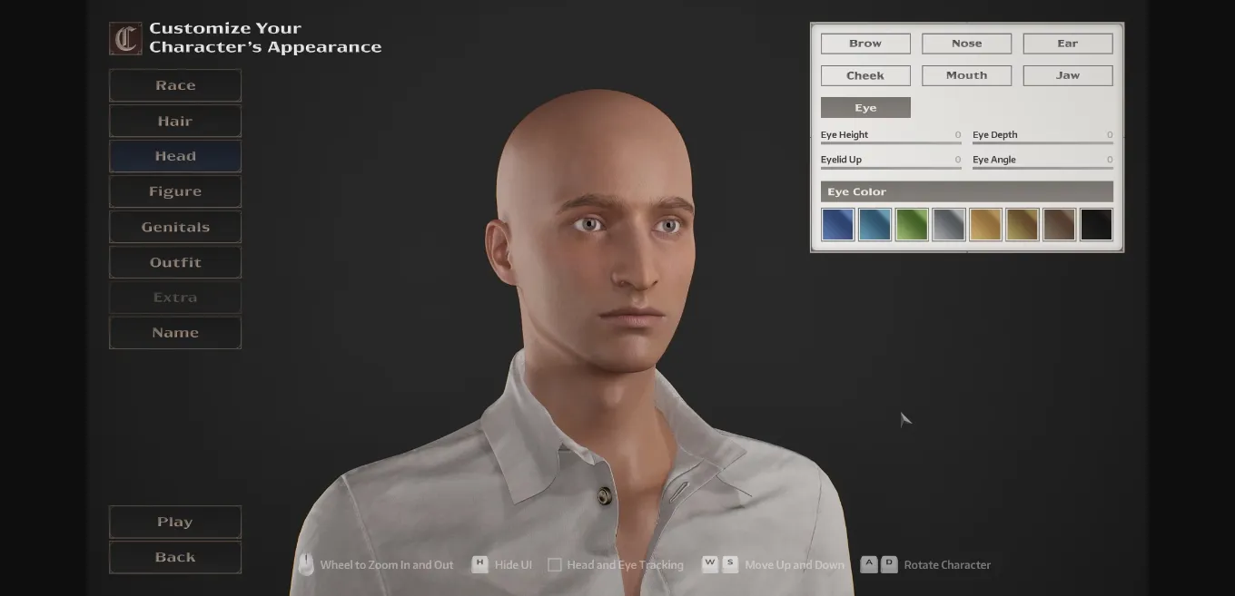Adjust the Eye Height slider

890,142
